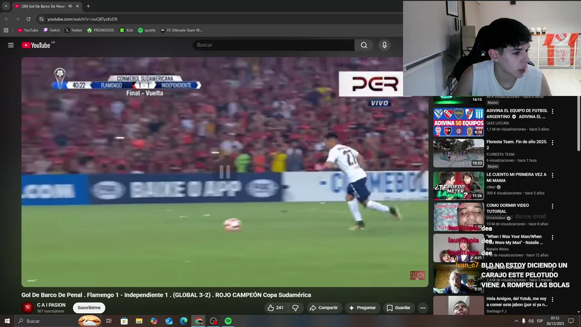Open the PROMIEDOS bookmark
Viewport: 581px width, 327px height.
(x=101, y=30)
